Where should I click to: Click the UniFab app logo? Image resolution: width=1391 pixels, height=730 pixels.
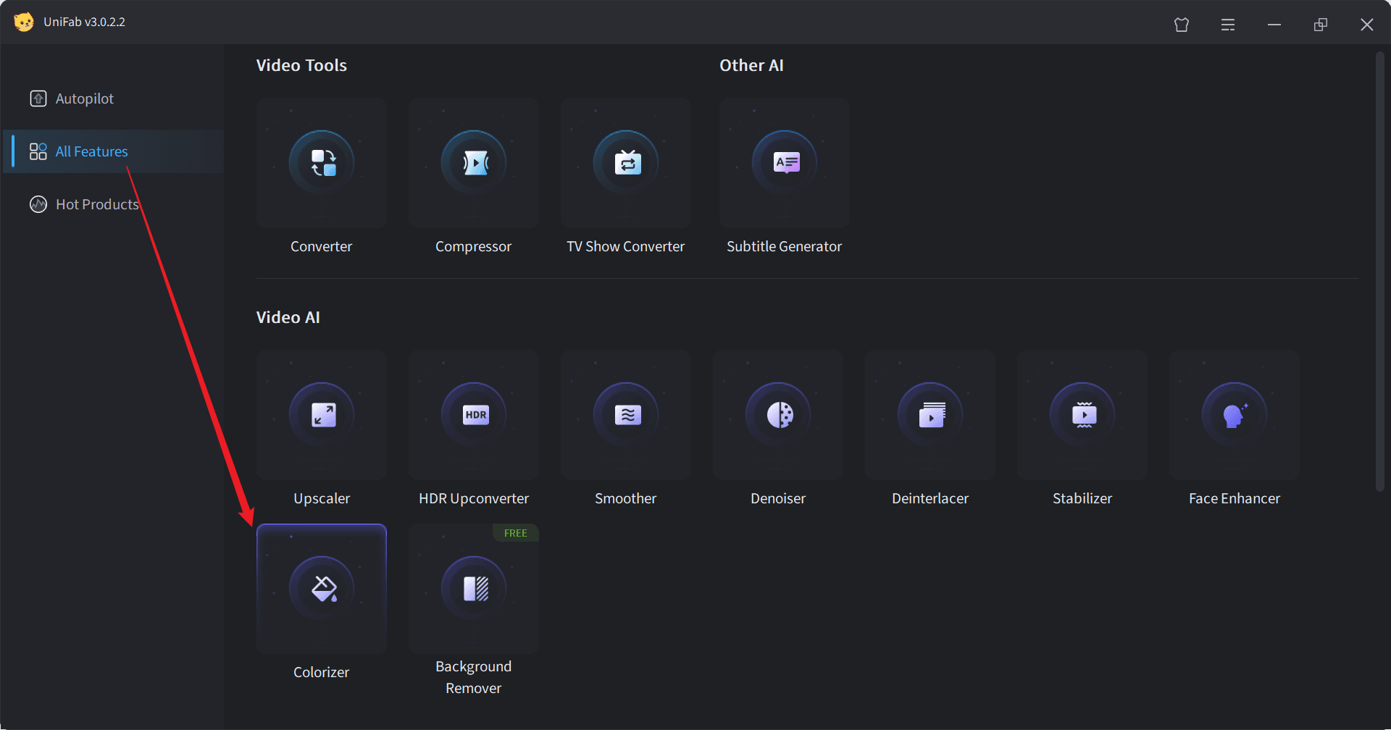24,22
